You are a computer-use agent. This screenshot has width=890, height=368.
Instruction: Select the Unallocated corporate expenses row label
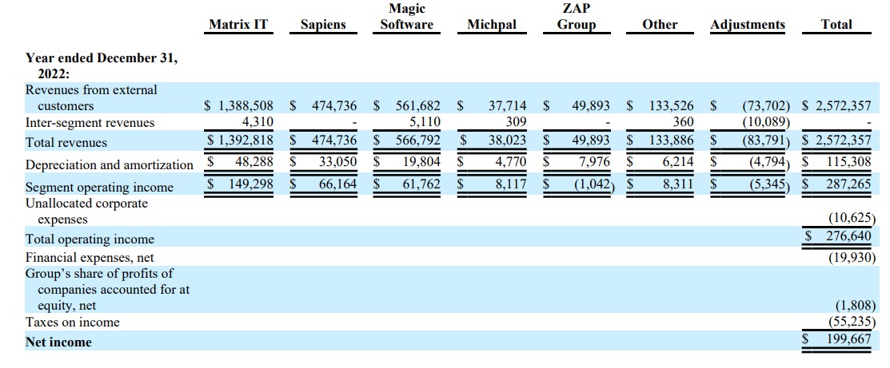click(x=86, y=211)
